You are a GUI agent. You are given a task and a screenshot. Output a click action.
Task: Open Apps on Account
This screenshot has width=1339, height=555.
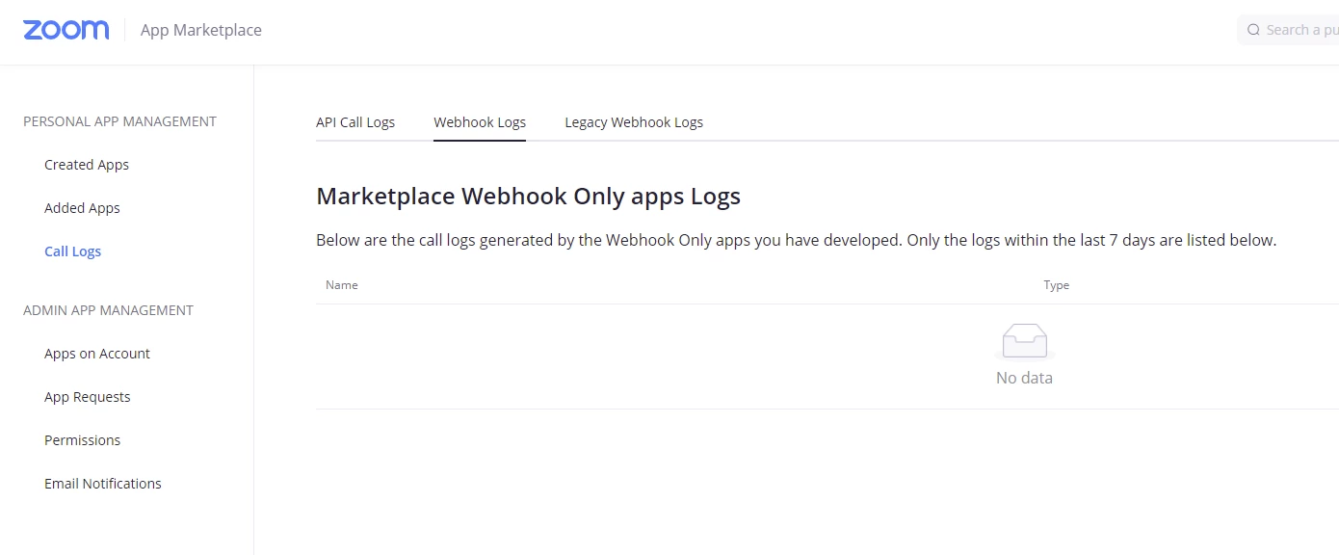pyautogui.click(x=97, y=354)
